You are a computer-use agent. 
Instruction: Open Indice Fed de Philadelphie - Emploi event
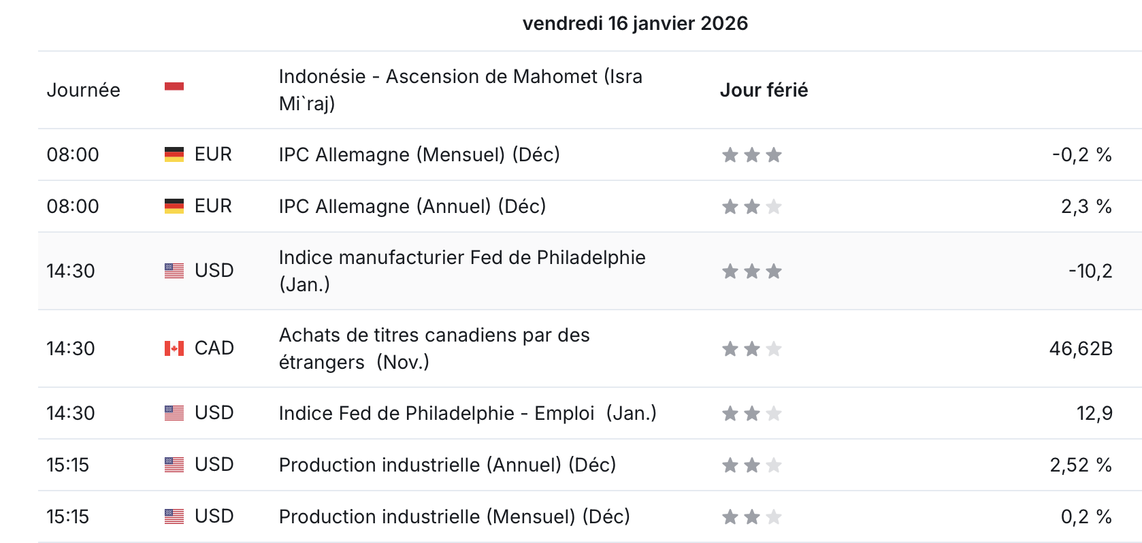(x=468, y=413)
